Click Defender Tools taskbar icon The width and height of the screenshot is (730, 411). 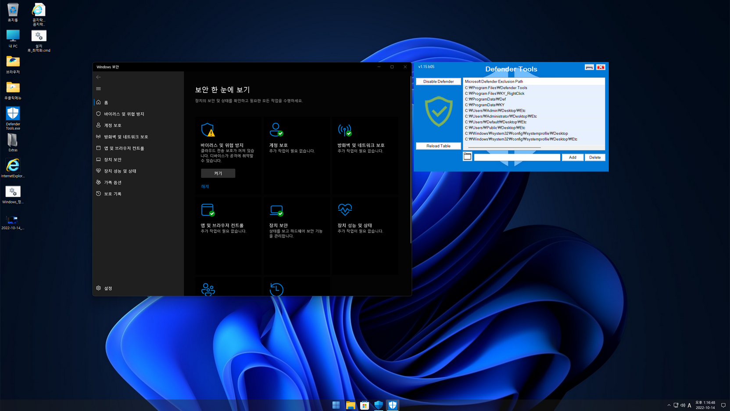pyautogui.click(x=393, y=405)
